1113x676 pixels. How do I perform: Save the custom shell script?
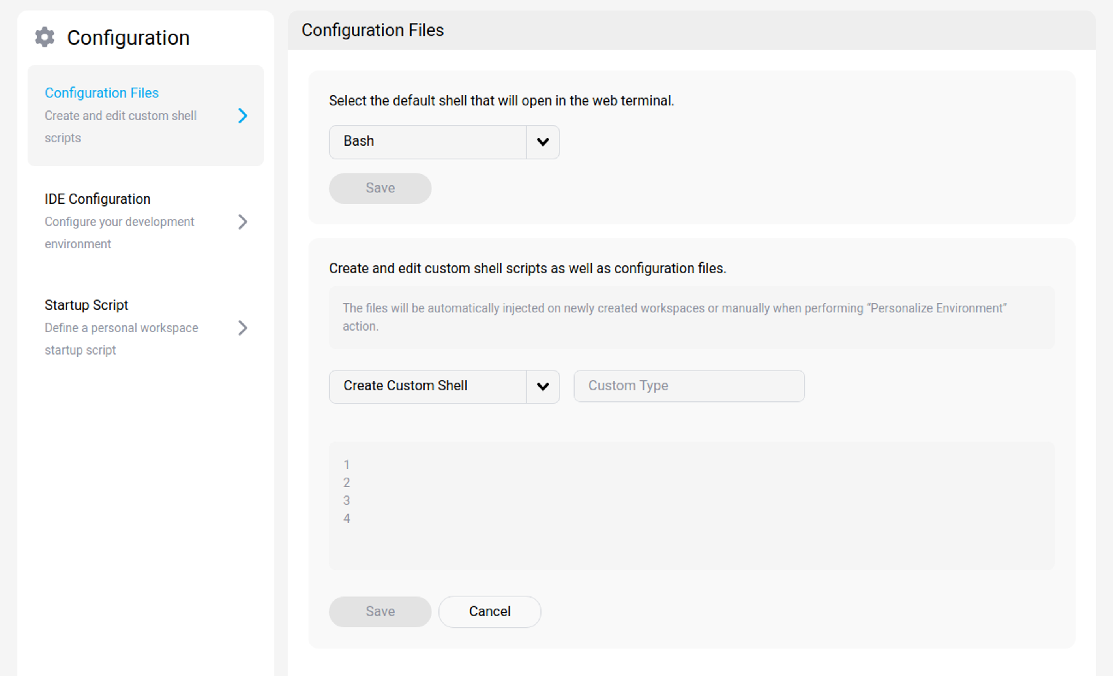pyautogui.click(x=379, y=611)
